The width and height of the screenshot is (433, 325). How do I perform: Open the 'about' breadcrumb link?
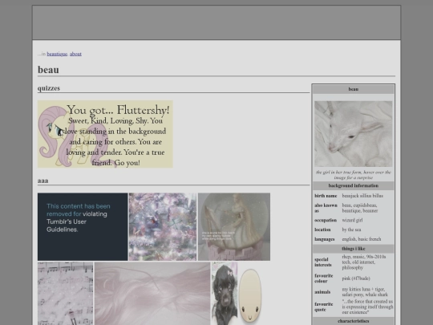(75, 54)
